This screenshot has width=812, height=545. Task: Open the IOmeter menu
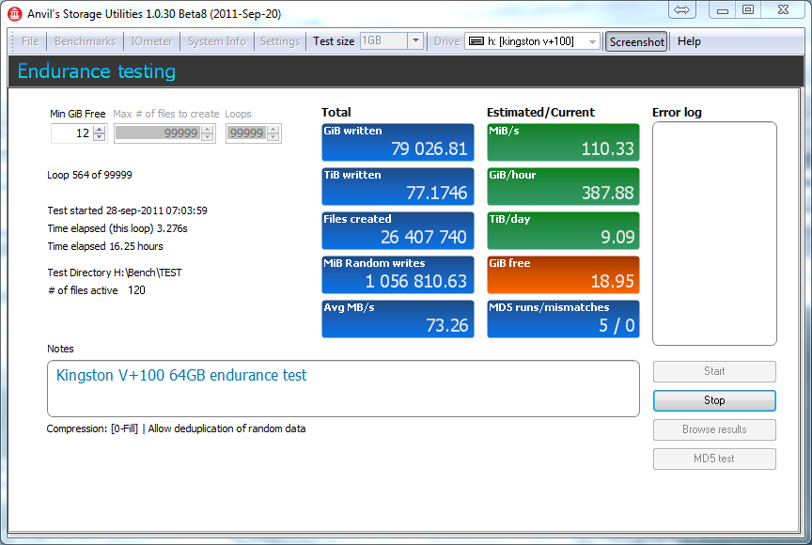click(151, 41)
